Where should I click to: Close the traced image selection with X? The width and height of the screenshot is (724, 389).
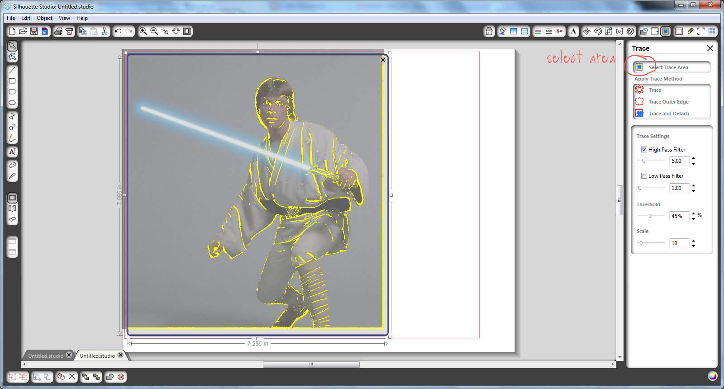383,60
